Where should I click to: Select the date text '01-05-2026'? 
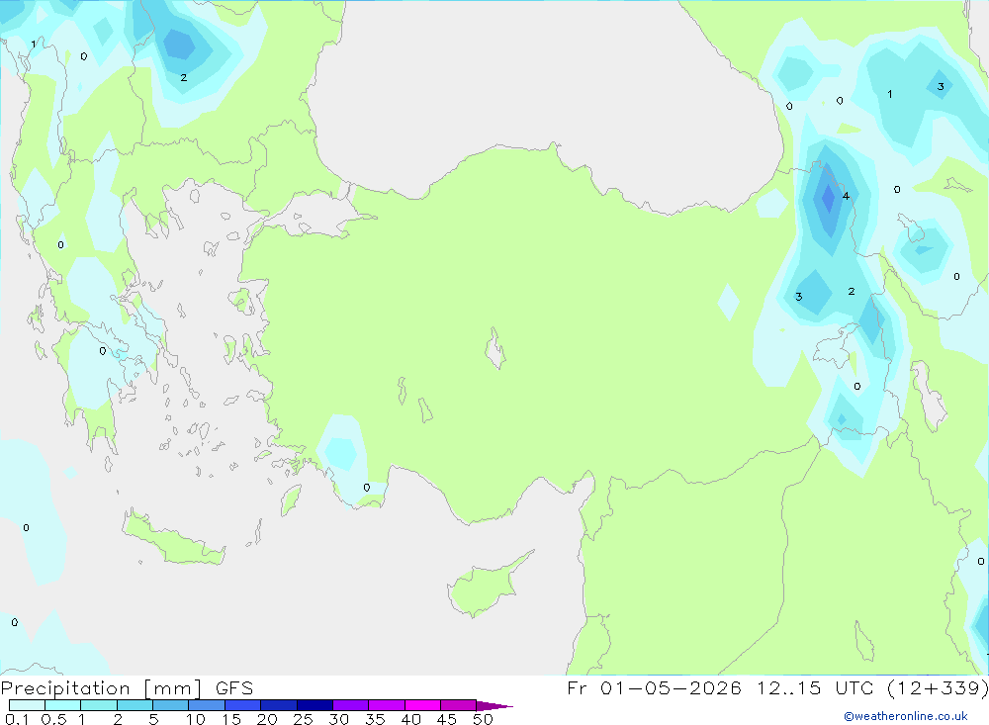tap(671, 687)
